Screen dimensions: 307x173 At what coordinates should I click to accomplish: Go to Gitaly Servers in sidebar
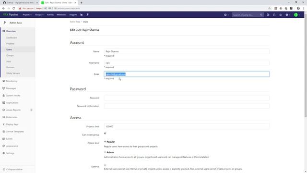[13, 73]
